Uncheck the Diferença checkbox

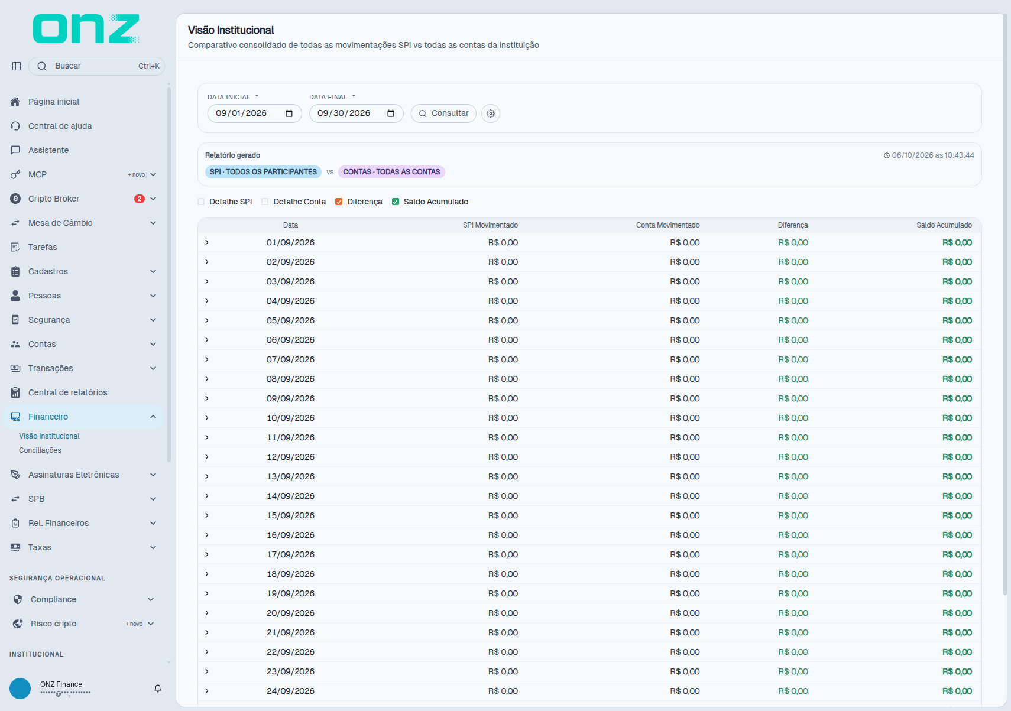pyautogui.click(x=339, y=202)
